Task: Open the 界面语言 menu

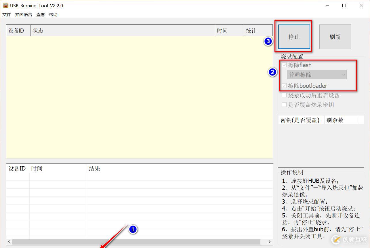Action: (24, 14)
